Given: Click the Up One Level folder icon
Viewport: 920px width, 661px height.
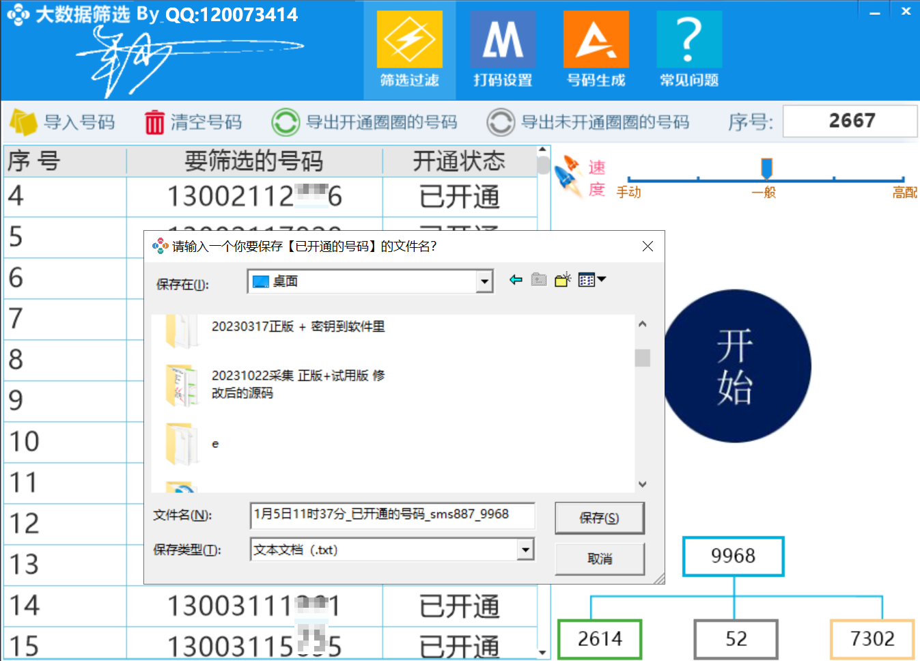Looking at the screenshot, I should tap(538, 279).
